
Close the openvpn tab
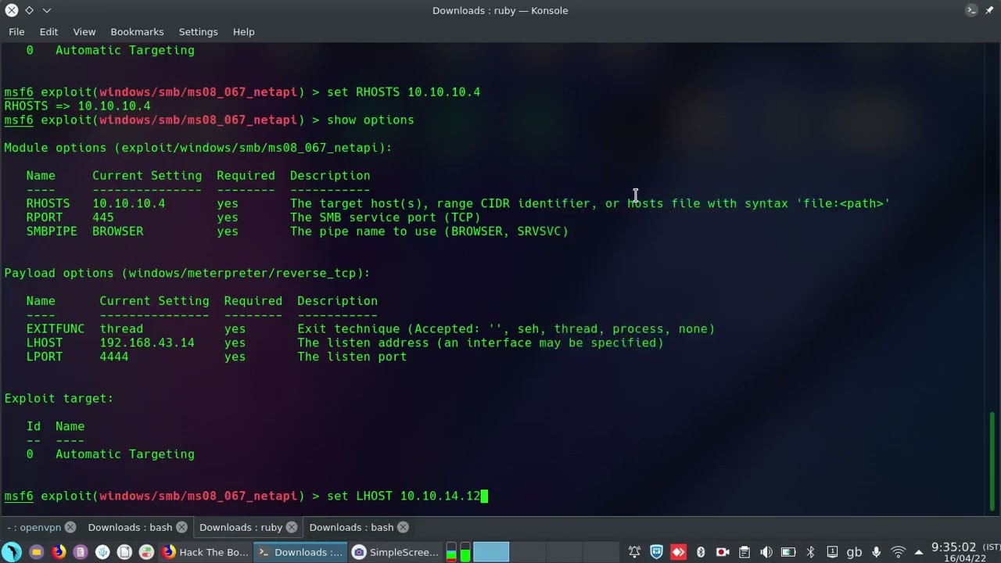[x=70, y=527]
